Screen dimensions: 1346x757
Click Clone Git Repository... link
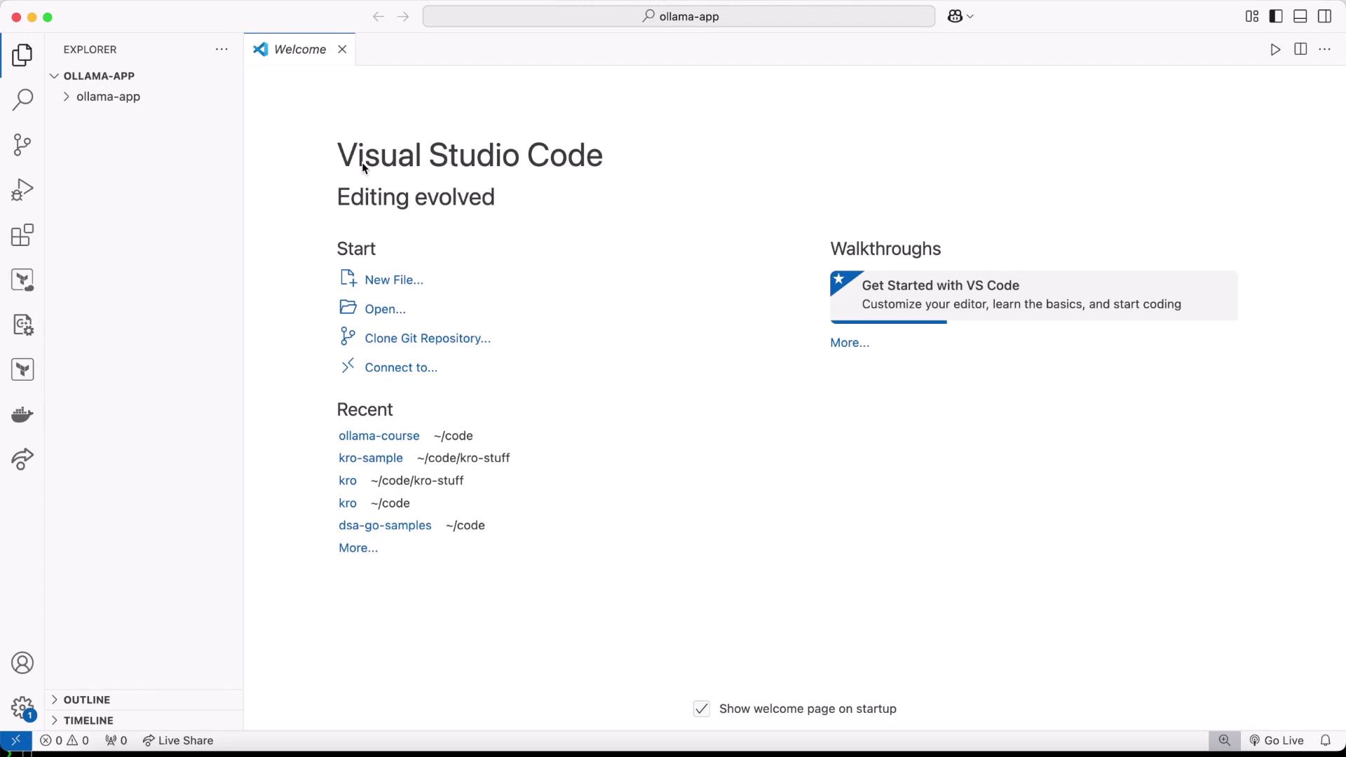pos(428,338)
